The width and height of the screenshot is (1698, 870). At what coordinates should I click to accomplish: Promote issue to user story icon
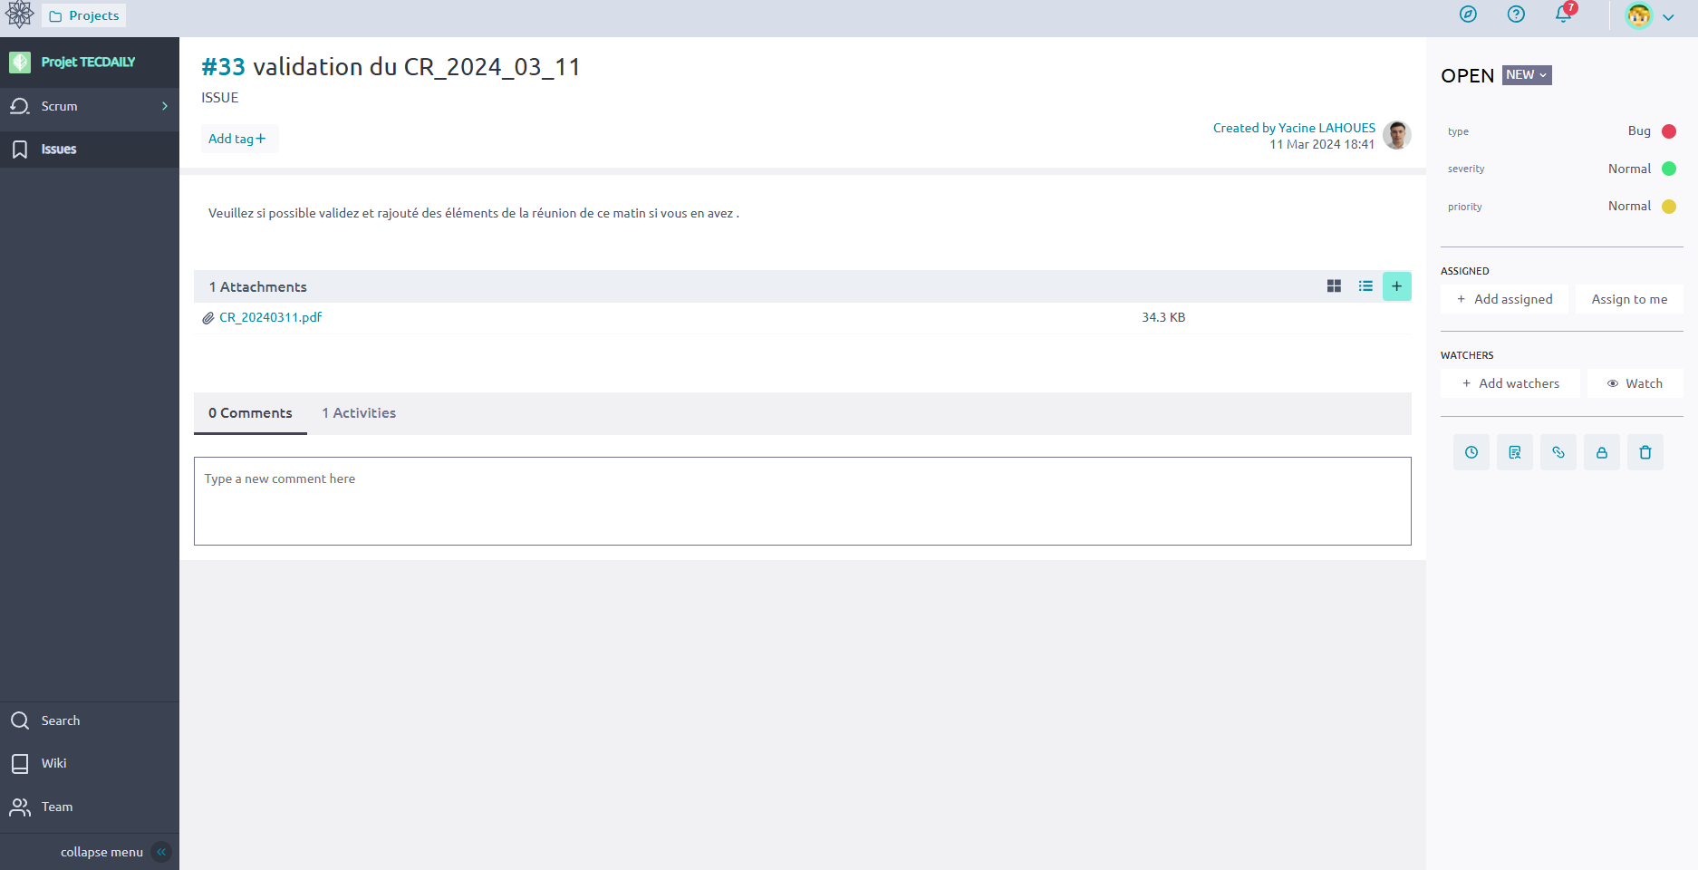click(1514, 452)
